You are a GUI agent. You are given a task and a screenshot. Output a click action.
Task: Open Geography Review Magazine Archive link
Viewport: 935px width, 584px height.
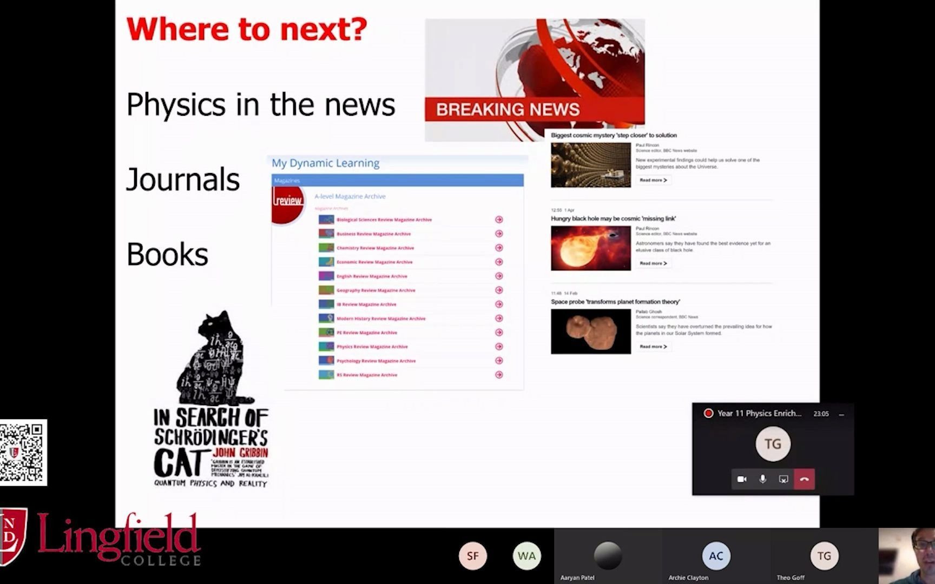coord(376,290)
